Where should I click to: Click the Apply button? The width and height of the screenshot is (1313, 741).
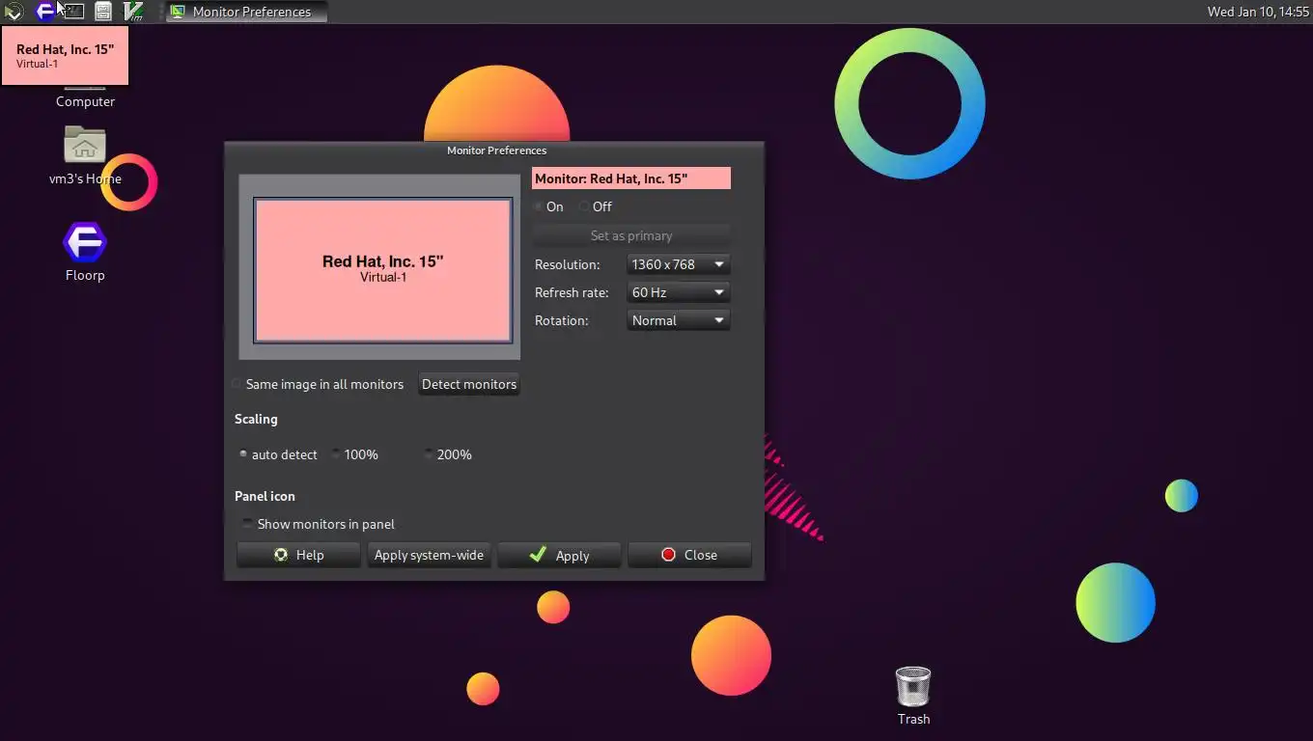tap(559, 555)
